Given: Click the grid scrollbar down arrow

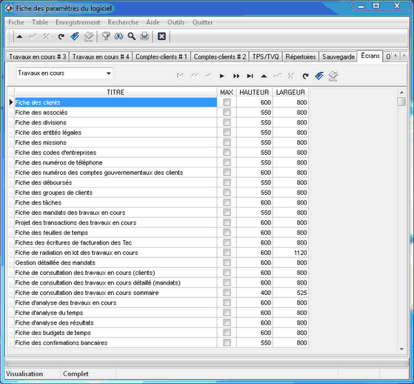Looking at the screenshot, I should tap(401, 349).
